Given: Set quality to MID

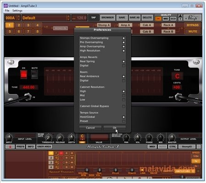Looking at the screenshot, I should point(166,19).
